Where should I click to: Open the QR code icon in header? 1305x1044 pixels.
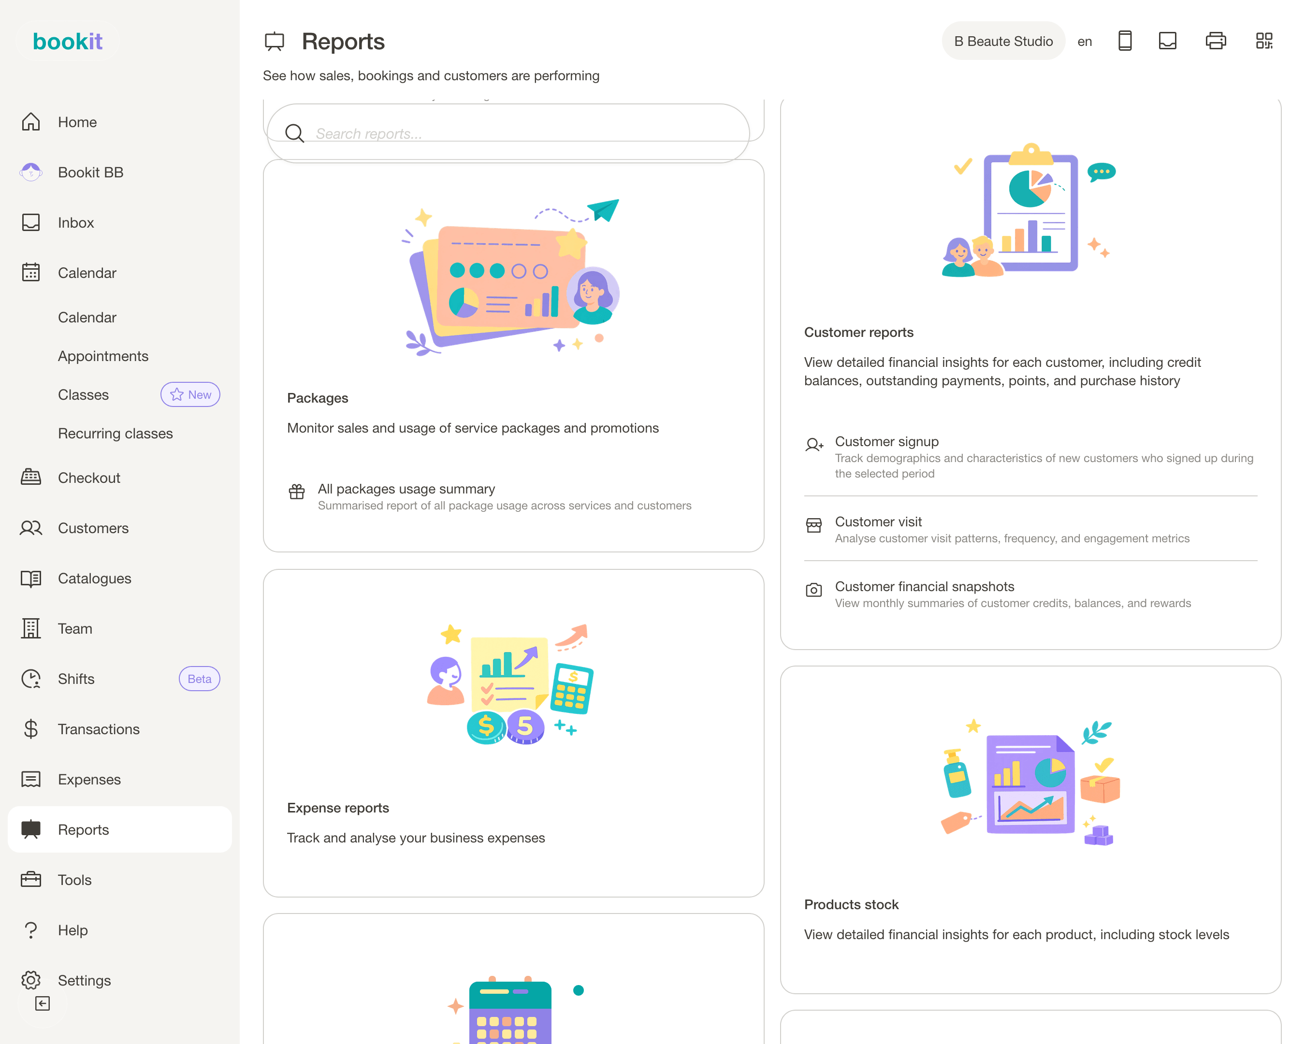(x=1264, y=41)
